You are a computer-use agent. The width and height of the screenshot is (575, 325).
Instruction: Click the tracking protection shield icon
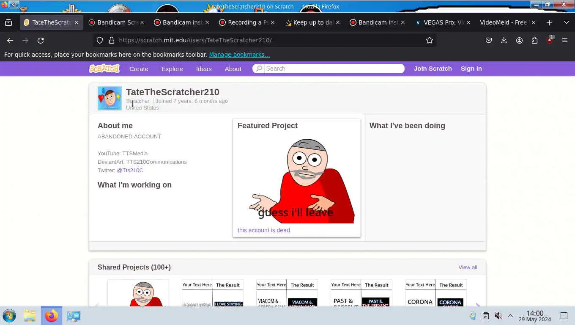click(100, 40)
